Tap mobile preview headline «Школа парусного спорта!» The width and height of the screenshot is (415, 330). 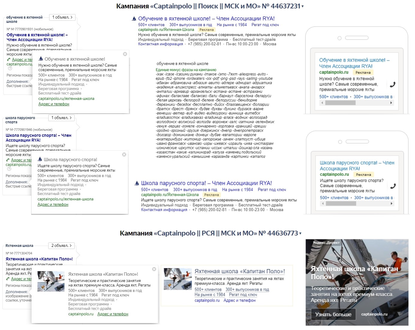click(x=357, y=166)
